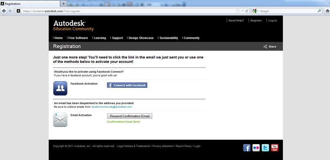
Task: Go forward with browser forward arrow
Action: 10,11
